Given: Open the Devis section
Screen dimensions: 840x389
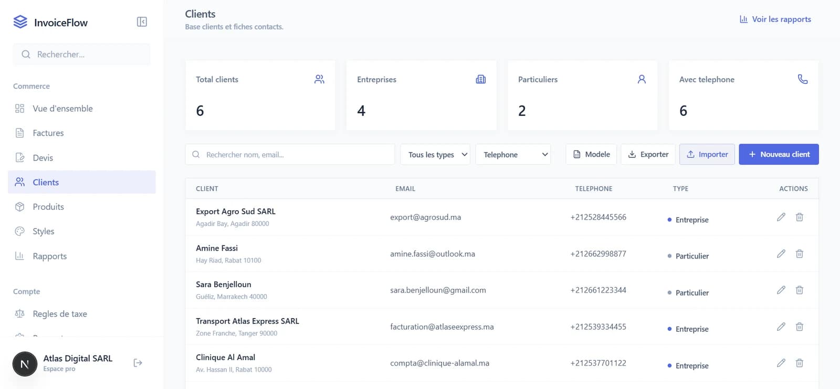Looking at the screenshot, I should coord(82,158).
